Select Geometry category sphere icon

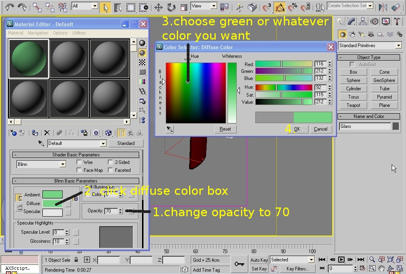coord(343,34)
